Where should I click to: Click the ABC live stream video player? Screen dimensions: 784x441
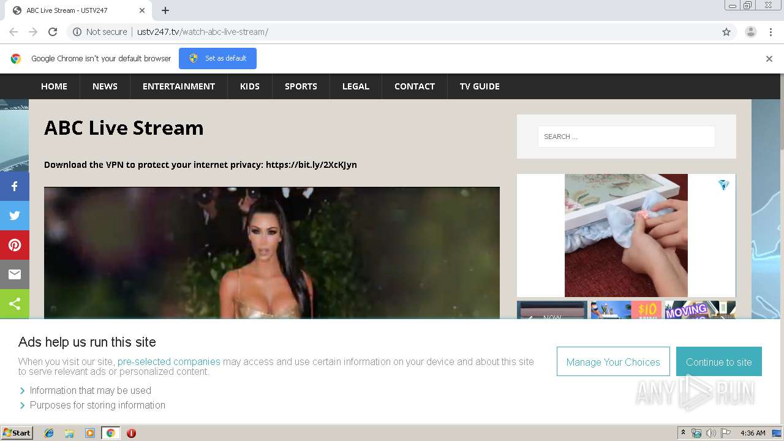[x=272, y=253]
